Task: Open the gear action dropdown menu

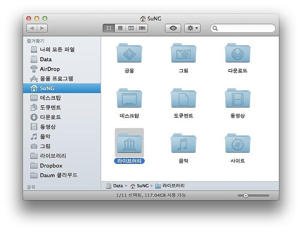Action: click(x=193, y=28)
